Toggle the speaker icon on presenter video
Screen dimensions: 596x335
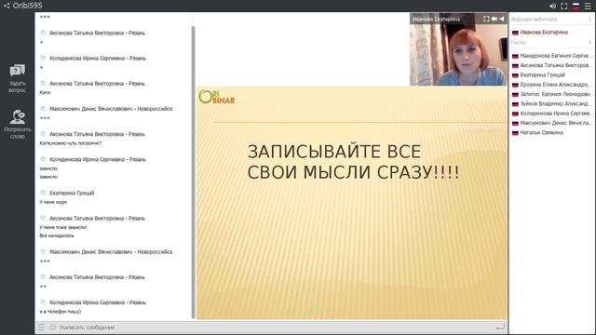(502, 19)
